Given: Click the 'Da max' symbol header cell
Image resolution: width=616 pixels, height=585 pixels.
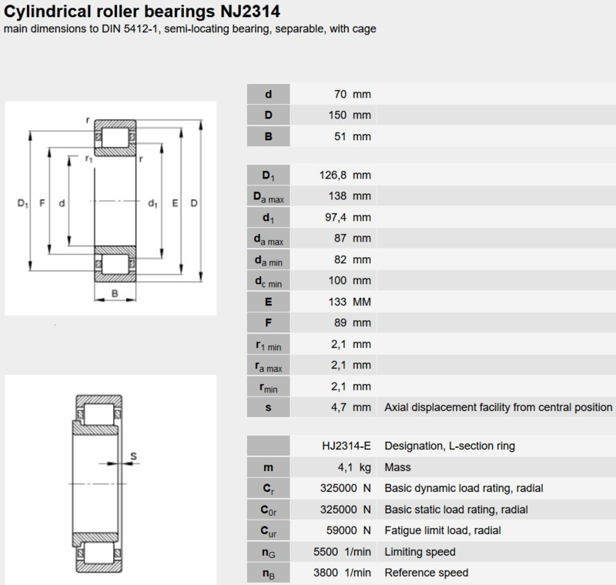Looking at the screenshot, I should (268, 196).
